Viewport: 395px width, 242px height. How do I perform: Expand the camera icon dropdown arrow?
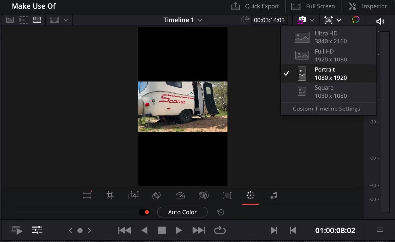coord(312,20)
